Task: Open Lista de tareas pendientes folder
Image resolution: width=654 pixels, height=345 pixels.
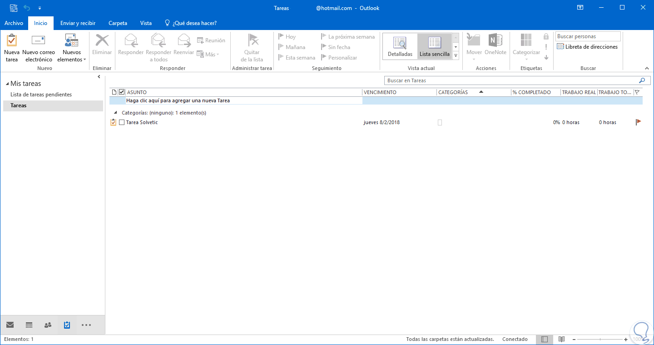Action: [x=41, y=95]
